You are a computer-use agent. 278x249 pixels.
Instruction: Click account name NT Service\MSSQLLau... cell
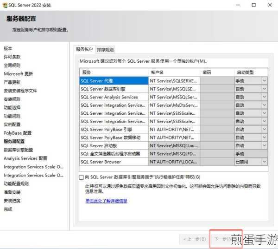coord(174,146)
